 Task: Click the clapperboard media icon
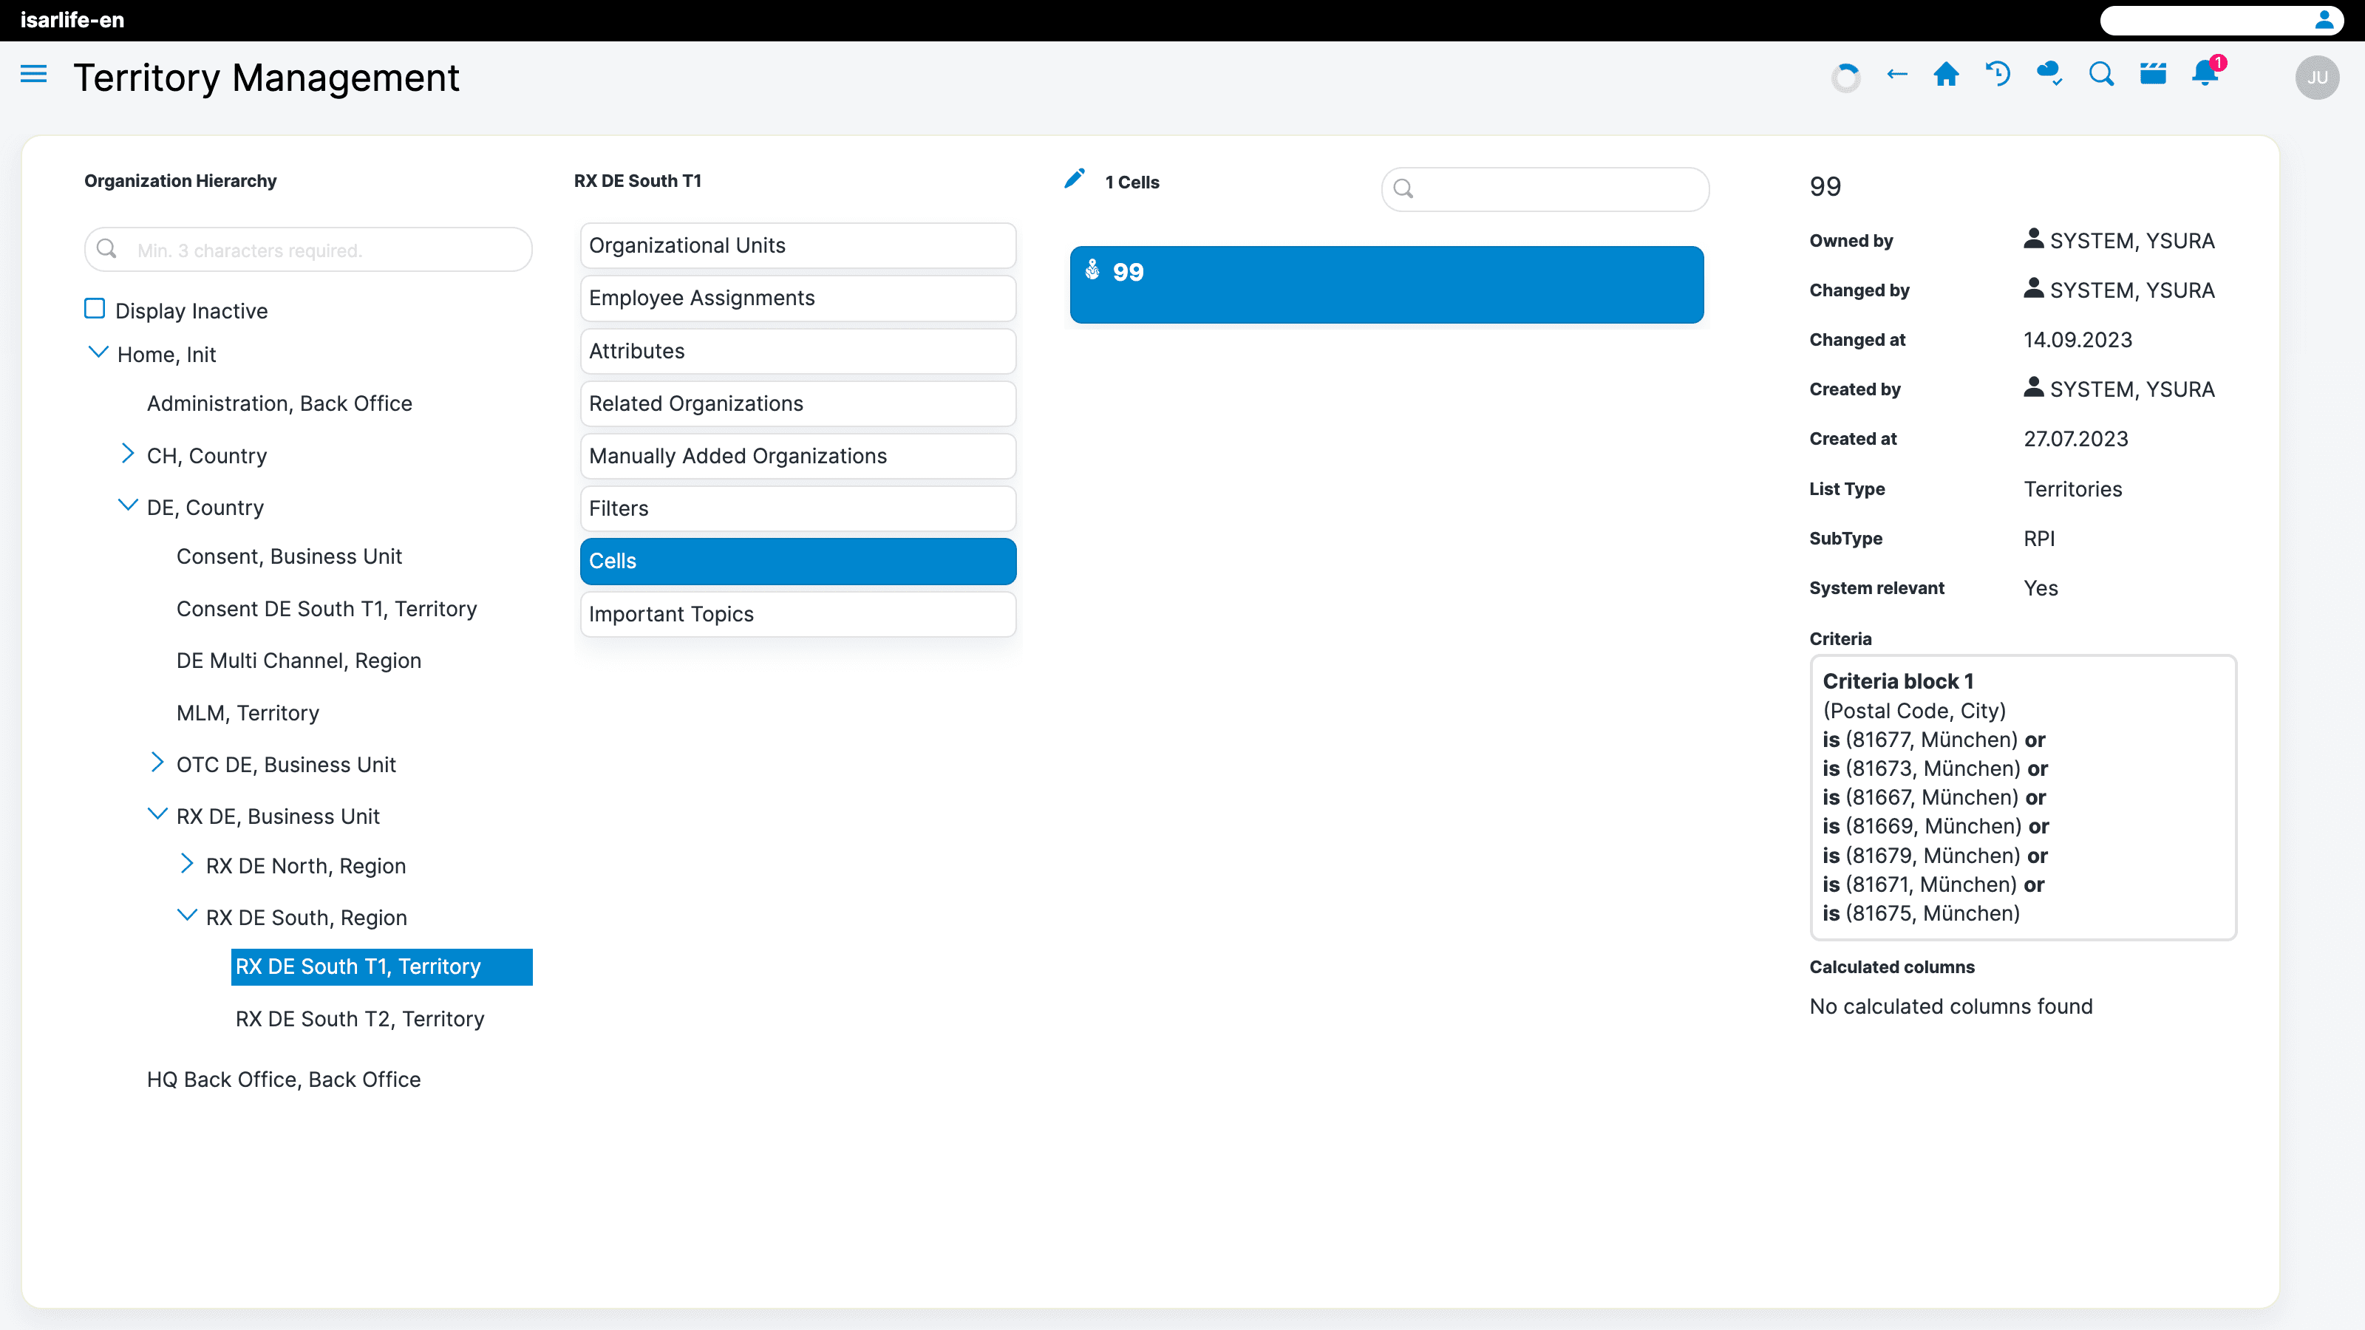click(2153, 75)
